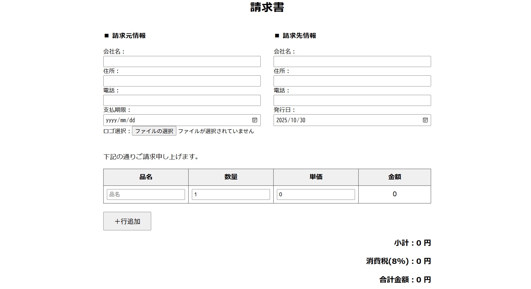Screen dimensions: 531x289
Task: Click the 合計金額 total text
Action: (405, 280)
